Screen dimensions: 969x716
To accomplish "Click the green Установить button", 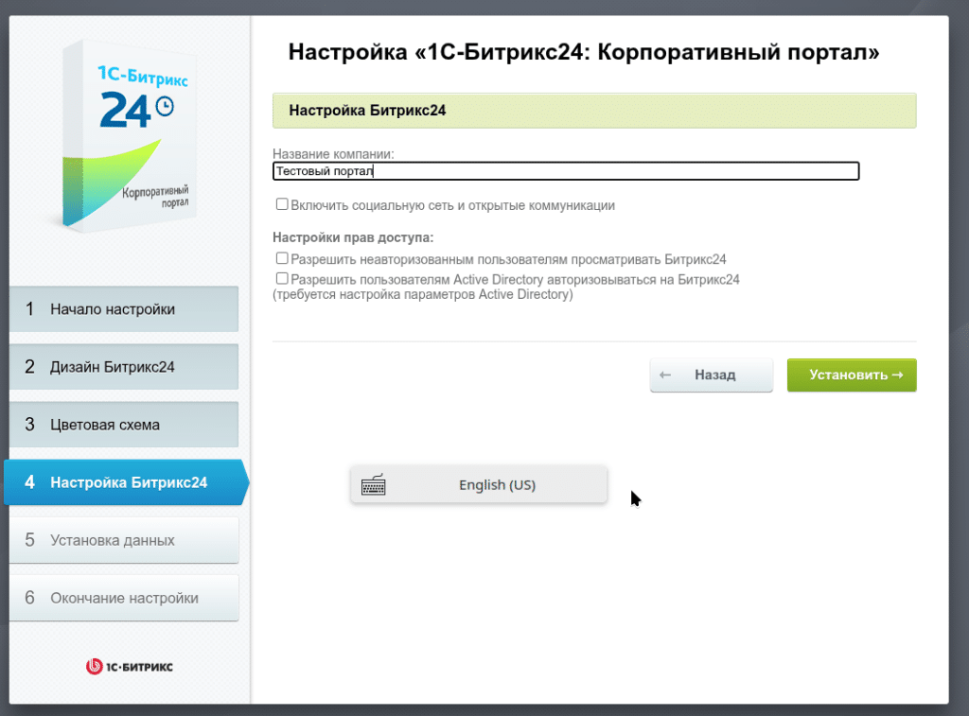I will pos(851,375).
